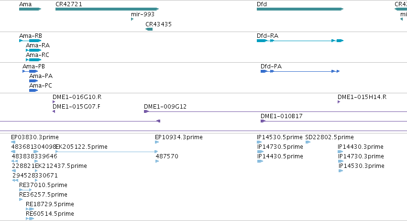Open the SD22802.5prime label
The image size is (407, 221).
click(x=330, y=137)
